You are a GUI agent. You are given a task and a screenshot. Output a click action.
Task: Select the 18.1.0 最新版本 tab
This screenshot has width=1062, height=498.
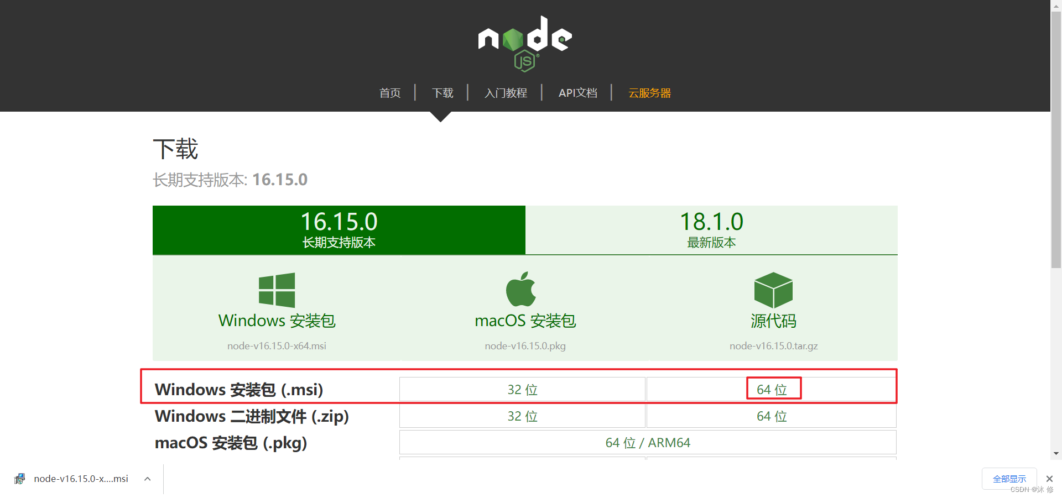click(711, 230)
